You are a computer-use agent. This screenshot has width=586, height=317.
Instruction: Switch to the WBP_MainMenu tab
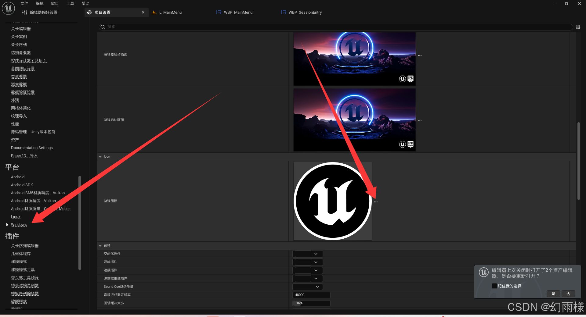(238, 12)
